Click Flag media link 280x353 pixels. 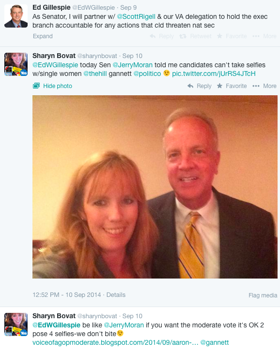[x=263, y=295]
